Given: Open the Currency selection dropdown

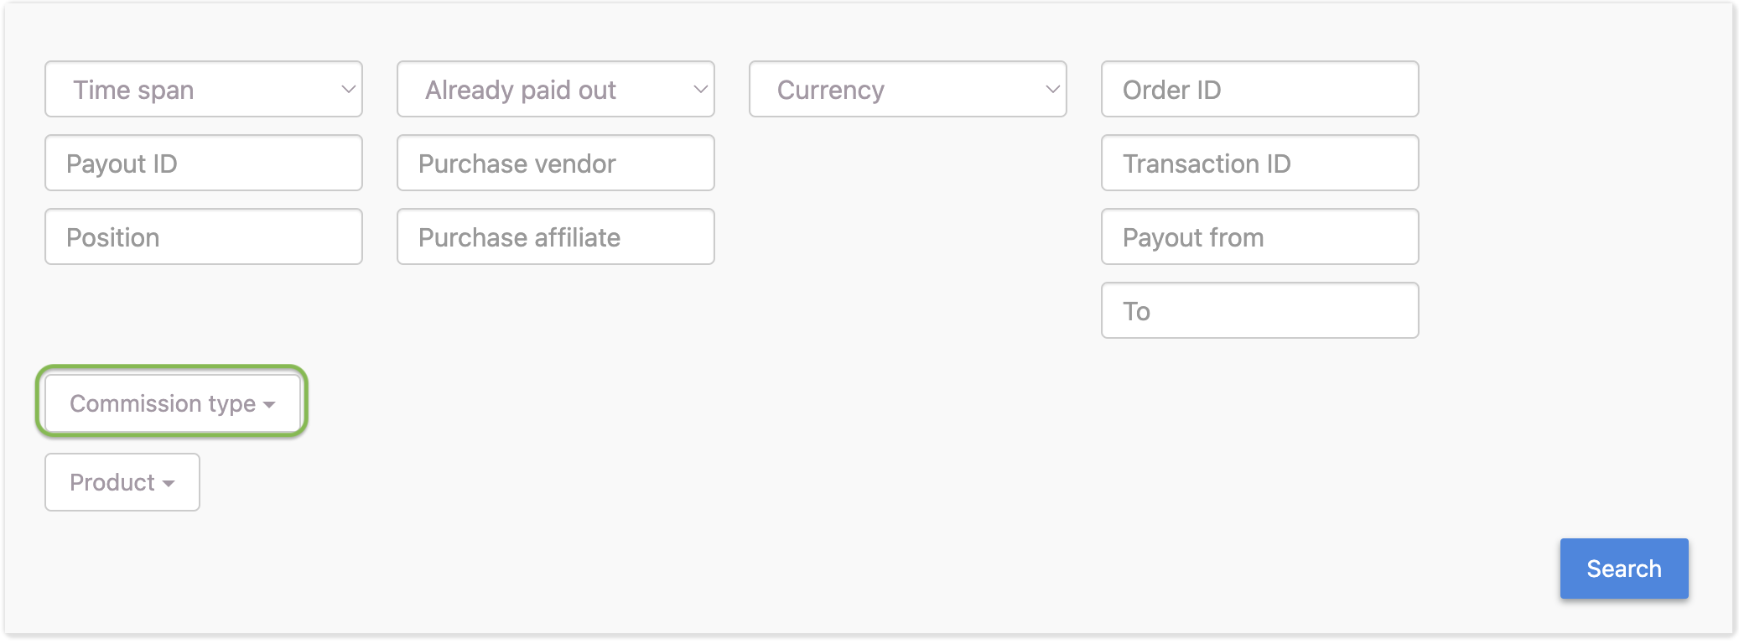Looking at the screenshot, I should click(x=908, y=89).
